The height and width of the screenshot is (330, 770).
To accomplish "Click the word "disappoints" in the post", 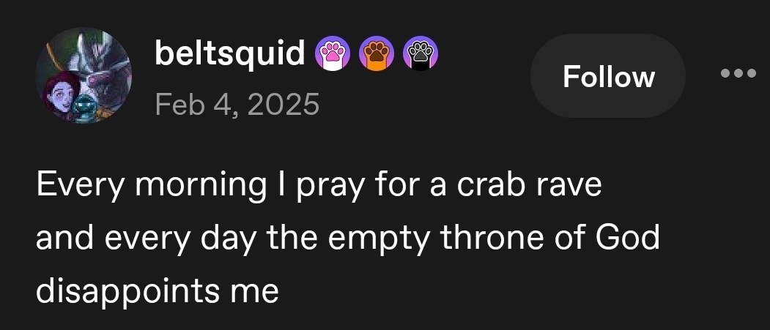I will [127, 292].
